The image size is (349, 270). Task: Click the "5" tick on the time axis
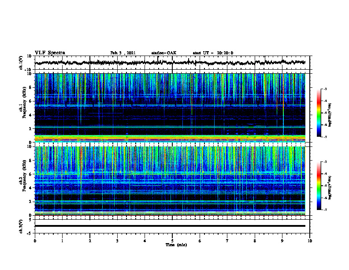(172, 241)
